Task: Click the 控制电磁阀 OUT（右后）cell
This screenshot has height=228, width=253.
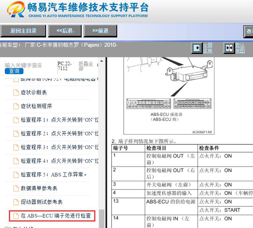Action: tap(171, 173)
